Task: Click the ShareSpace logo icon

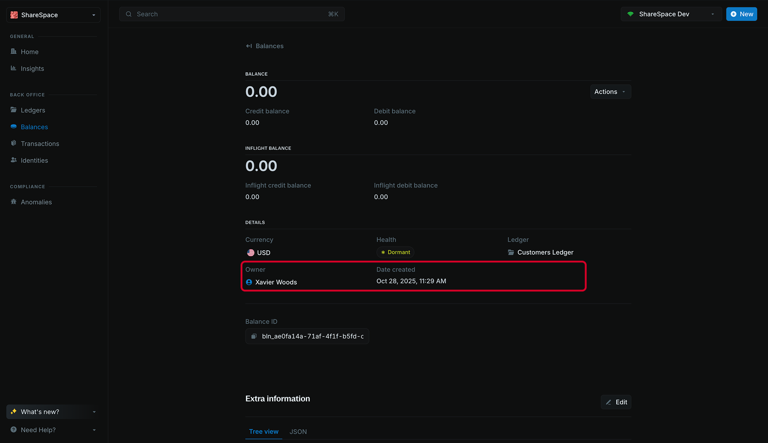Action: click(x=14, y=14)
